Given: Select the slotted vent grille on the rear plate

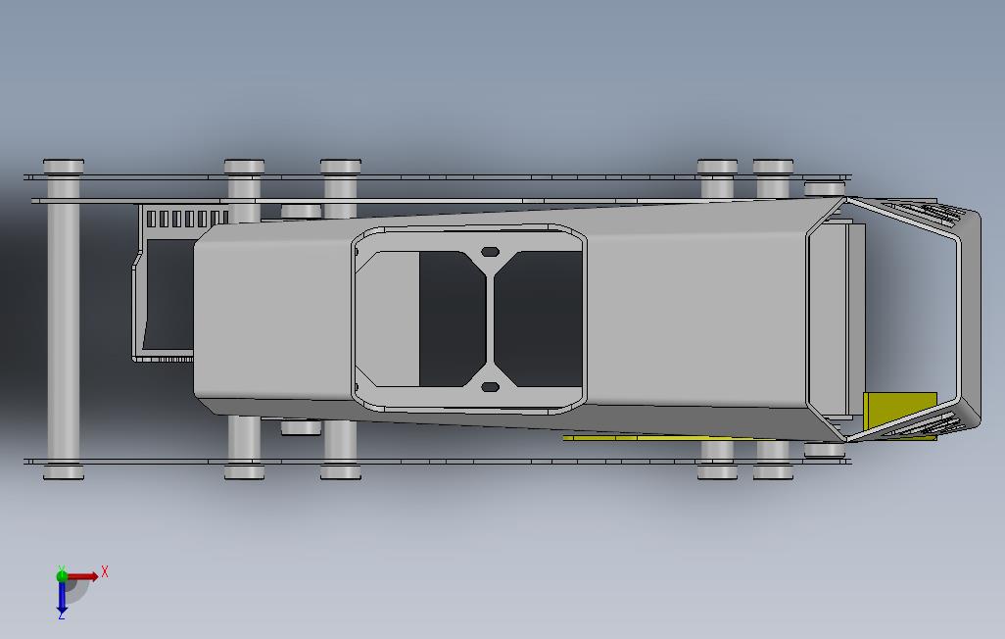Looking at the screenshot, I should (x=187, y=219).
